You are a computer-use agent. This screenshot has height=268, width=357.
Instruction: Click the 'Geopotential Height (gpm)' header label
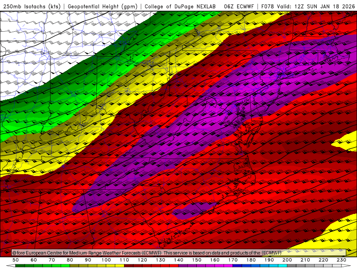pyautogui.click(x=103, y=7)
